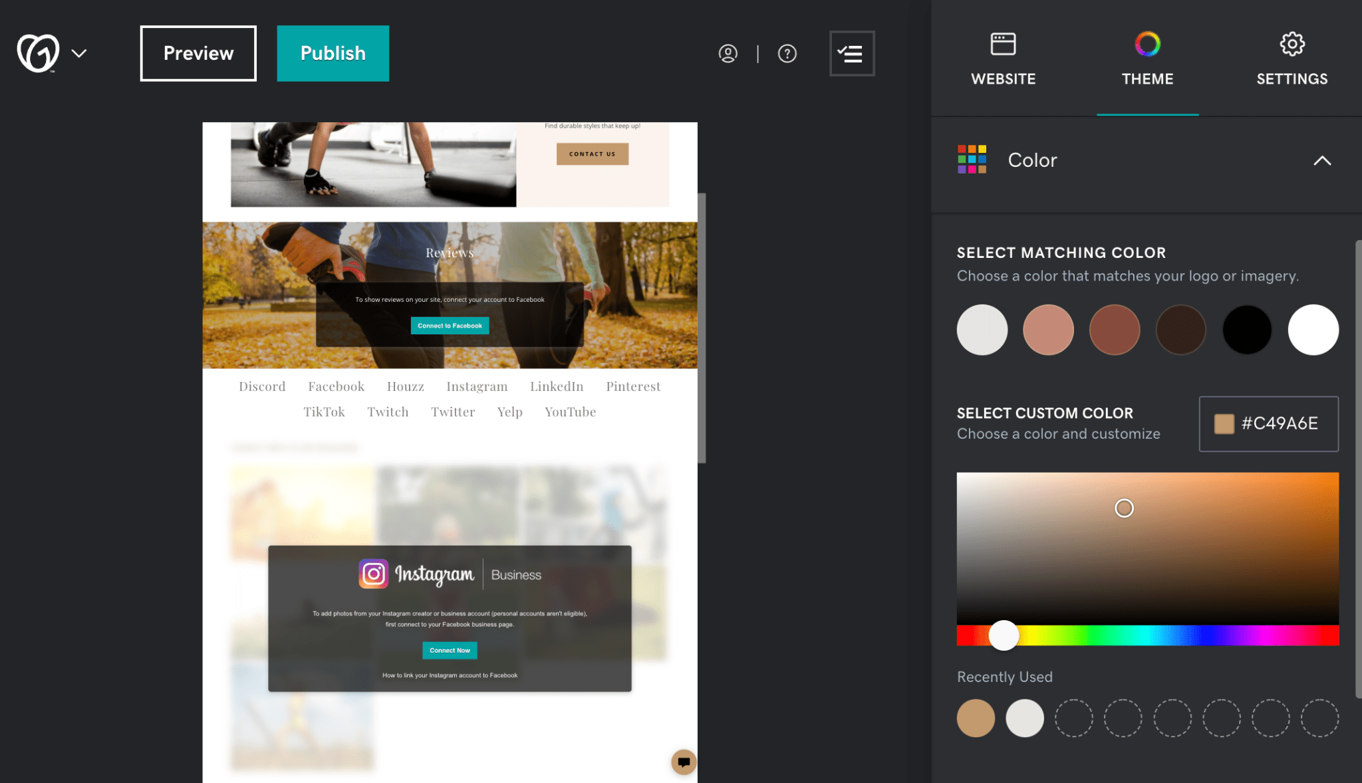Select the white matching color swatch
The width and height of the screenshot is (1362, 783).
[1312, 329]
